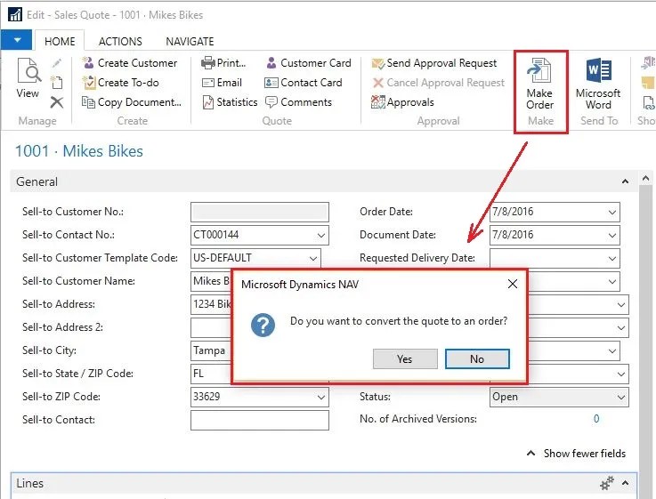Select the HOME ribbon tab
This screenshot has height=499, width=656.
tap(60, 42)
